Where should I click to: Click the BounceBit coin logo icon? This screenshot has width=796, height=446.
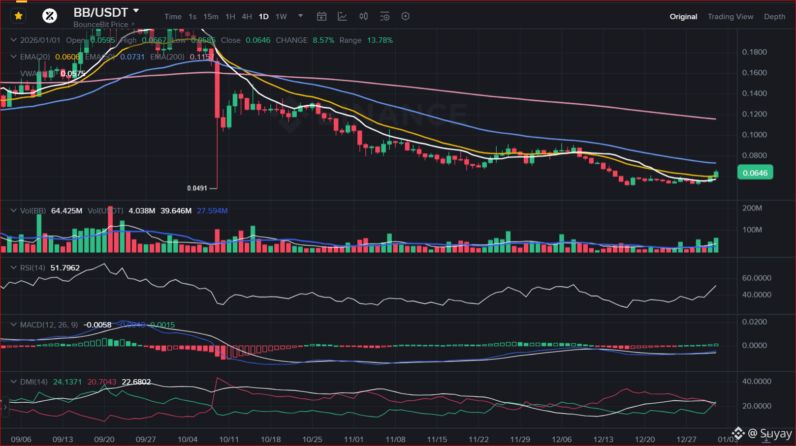point(49,16)
